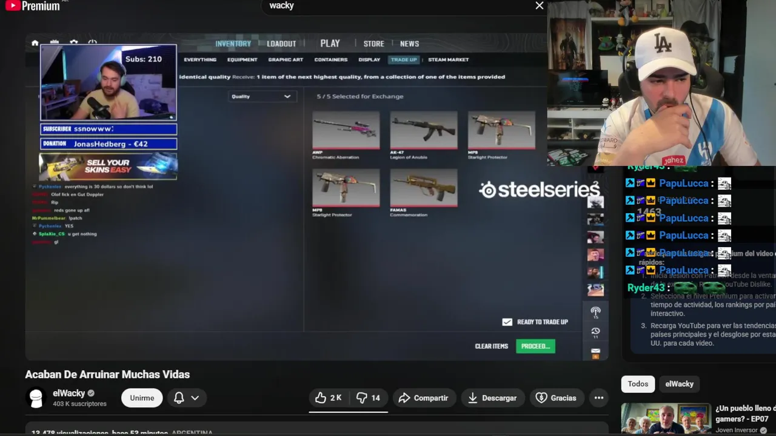776x436 pixels.
Task: Toggle the READY TO TRADE UP checkbox
Action: click(507, 322)
